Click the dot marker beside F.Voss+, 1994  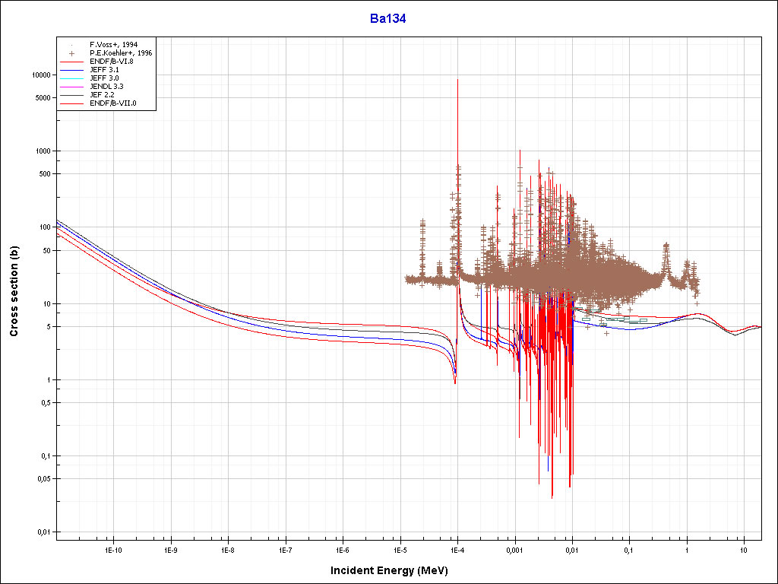tap(73, 45)
